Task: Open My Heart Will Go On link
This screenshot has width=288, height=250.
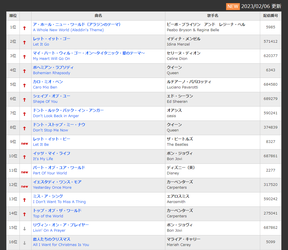Action: (89, 56)
